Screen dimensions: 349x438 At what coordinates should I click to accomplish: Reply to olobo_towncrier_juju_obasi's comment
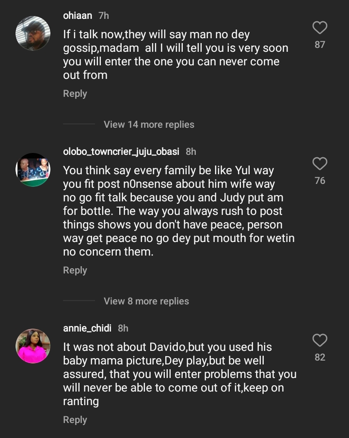click(x=75, y=270)
